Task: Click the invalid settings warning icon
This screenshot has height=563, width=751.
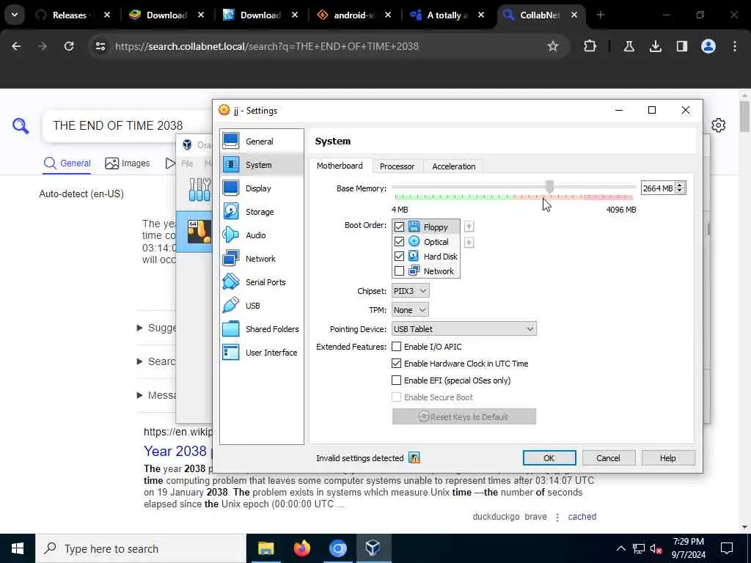Action: (414, 458)
